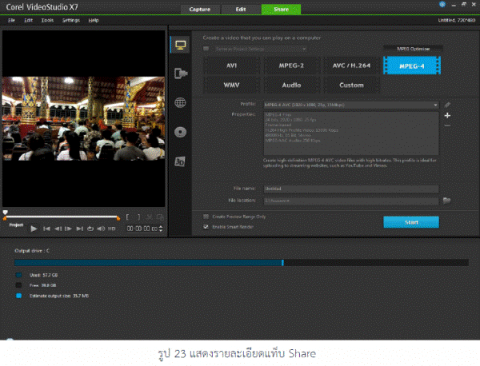Select the Device output category icon
Image resolution: width=480 pixels, height=366 pixels.
click(x=180, y=74)
